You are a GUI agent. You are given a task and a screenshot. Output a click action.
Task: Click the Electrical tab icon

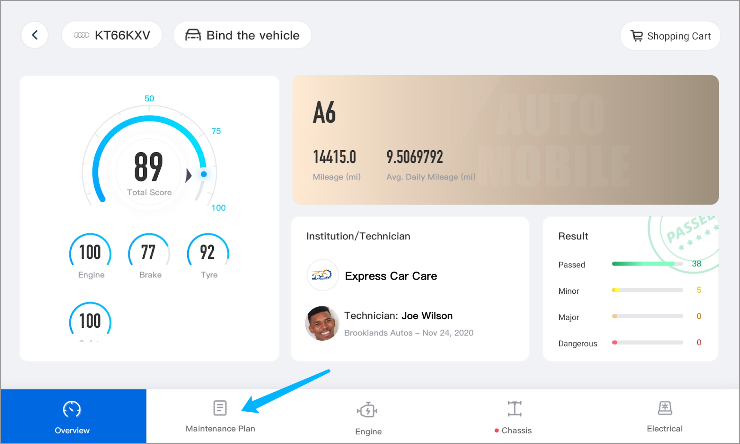(x=665, y=408)
